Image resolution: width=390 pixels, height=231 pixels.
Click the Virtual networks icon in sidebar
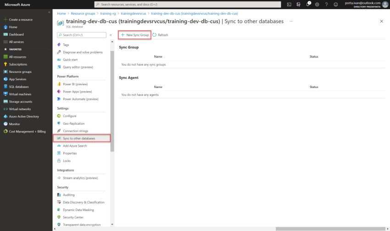pos(6,109)
